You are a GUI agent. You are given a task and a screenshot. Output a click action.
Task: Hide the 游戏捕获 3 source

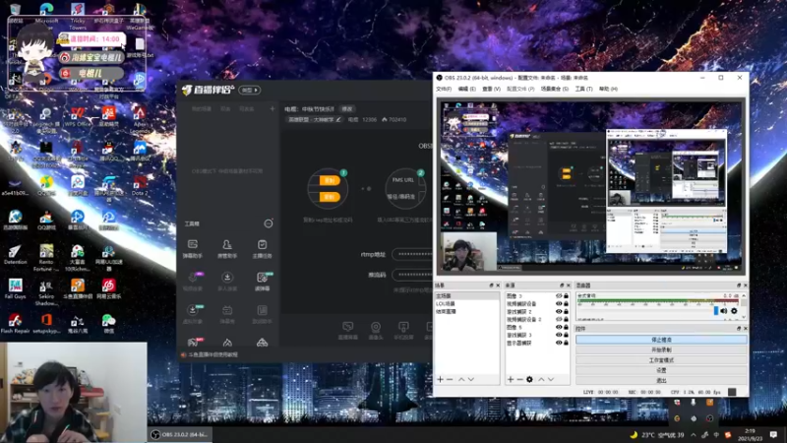tap(559, 335)
